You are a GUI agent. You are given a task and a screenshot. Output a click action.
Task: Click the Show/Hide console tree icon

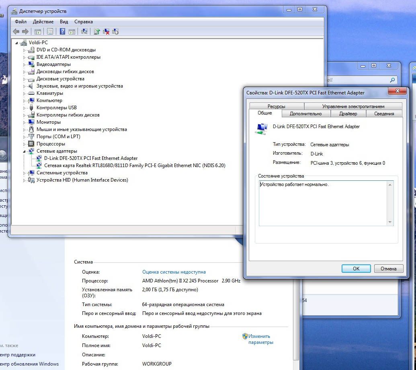coord(38,31)
